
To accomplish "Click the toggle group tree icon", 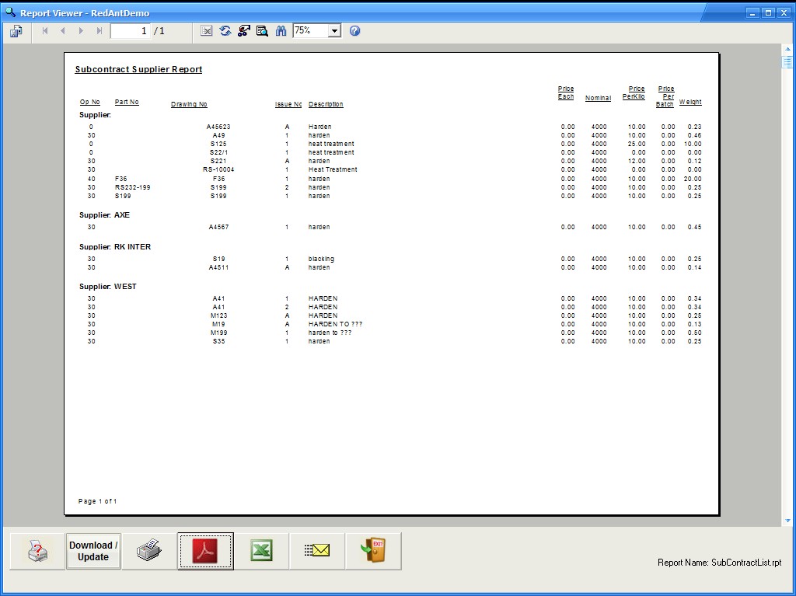I will coord(244,31).
